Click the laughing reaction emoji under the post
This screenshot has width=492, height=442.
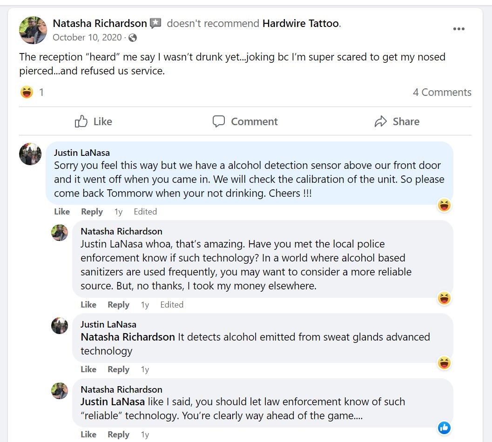27,92
